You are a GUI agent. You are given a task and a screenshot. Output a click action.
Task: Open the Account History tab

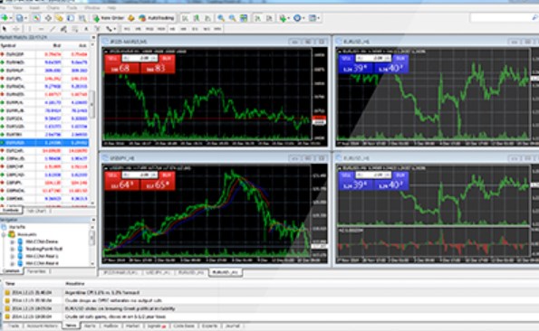43,326
